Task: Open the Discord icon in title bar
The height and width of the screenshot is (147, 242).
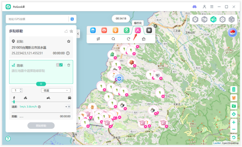Action: tap(194, 6)
